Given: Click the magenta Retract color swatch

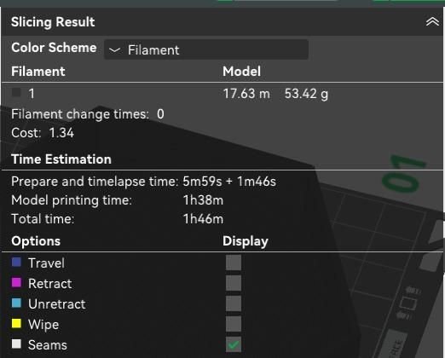Looking at the screenshot, I should point(16,283).
